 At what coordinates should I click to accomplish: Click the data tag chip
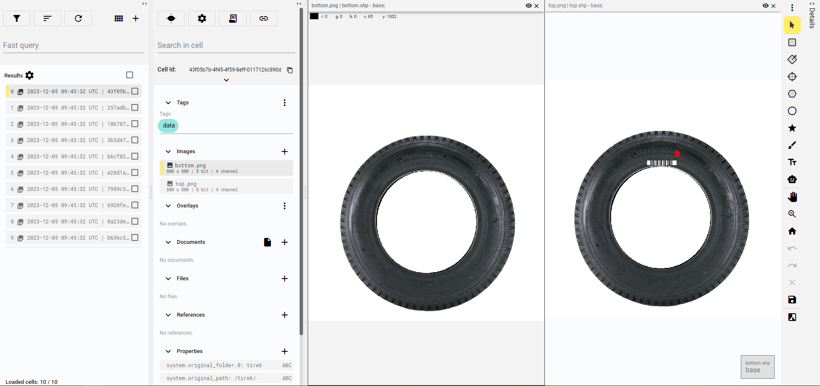[169, 125]
